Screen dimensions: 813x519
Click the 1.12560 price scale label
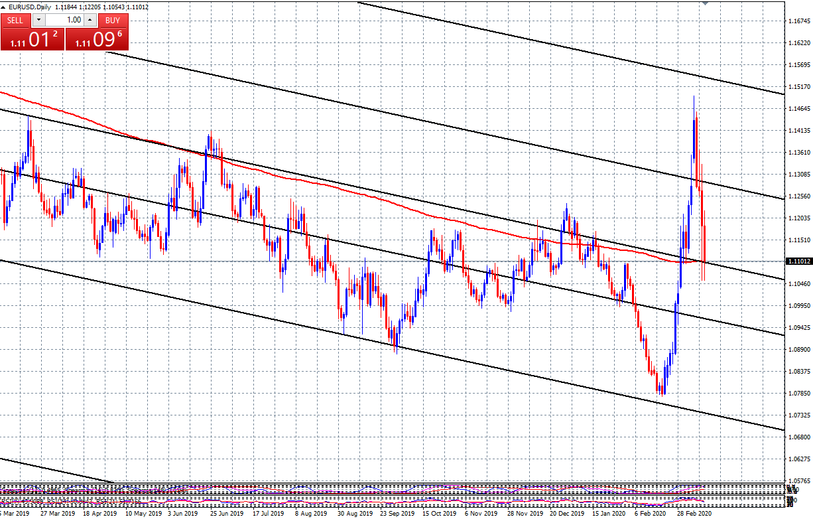click(798, 196)
